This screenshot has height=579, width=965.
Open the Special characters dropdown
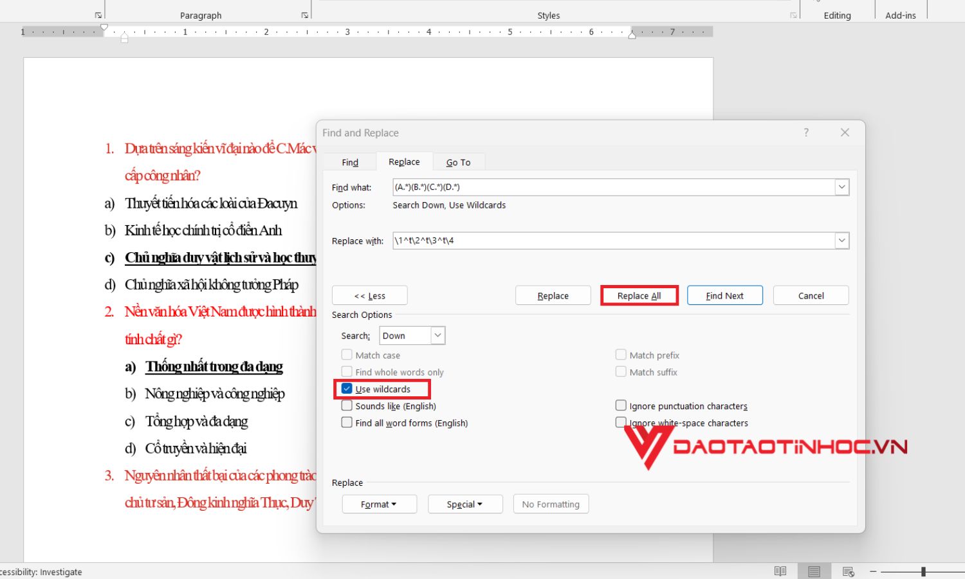(x=465, y=504)
